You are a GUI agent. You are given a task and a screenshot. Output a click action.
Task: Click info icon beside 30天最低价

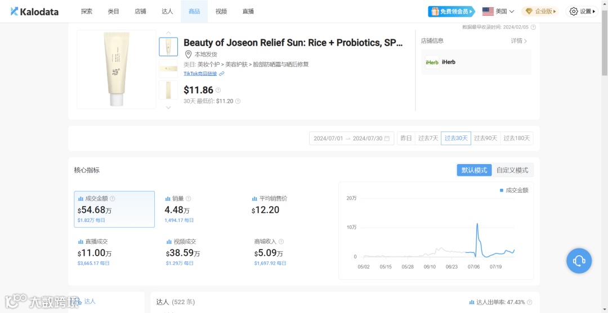pyautogui.click(x=238, y=101)
